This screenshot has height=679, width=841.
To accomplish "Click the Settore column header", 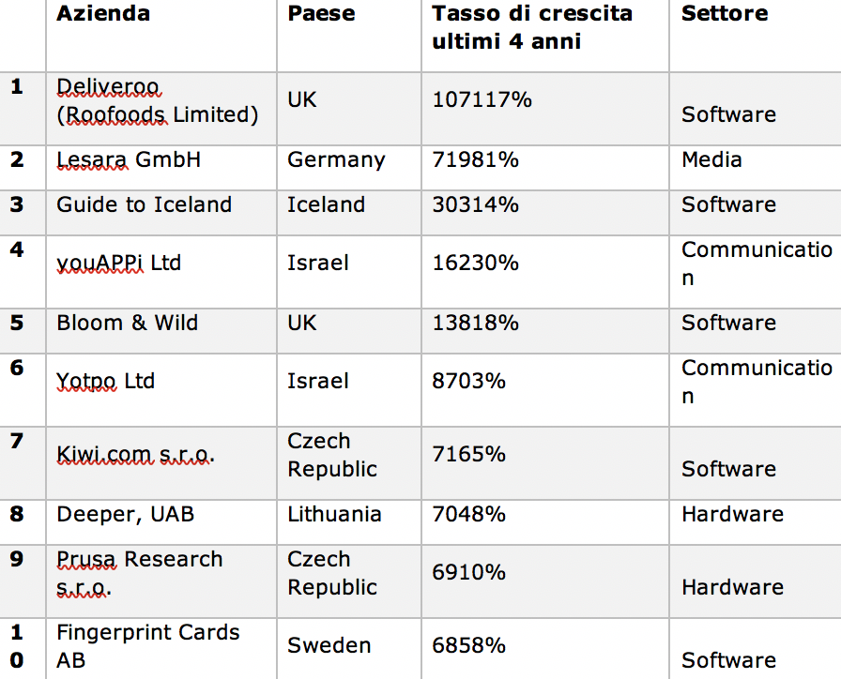I will click(725, 14).
